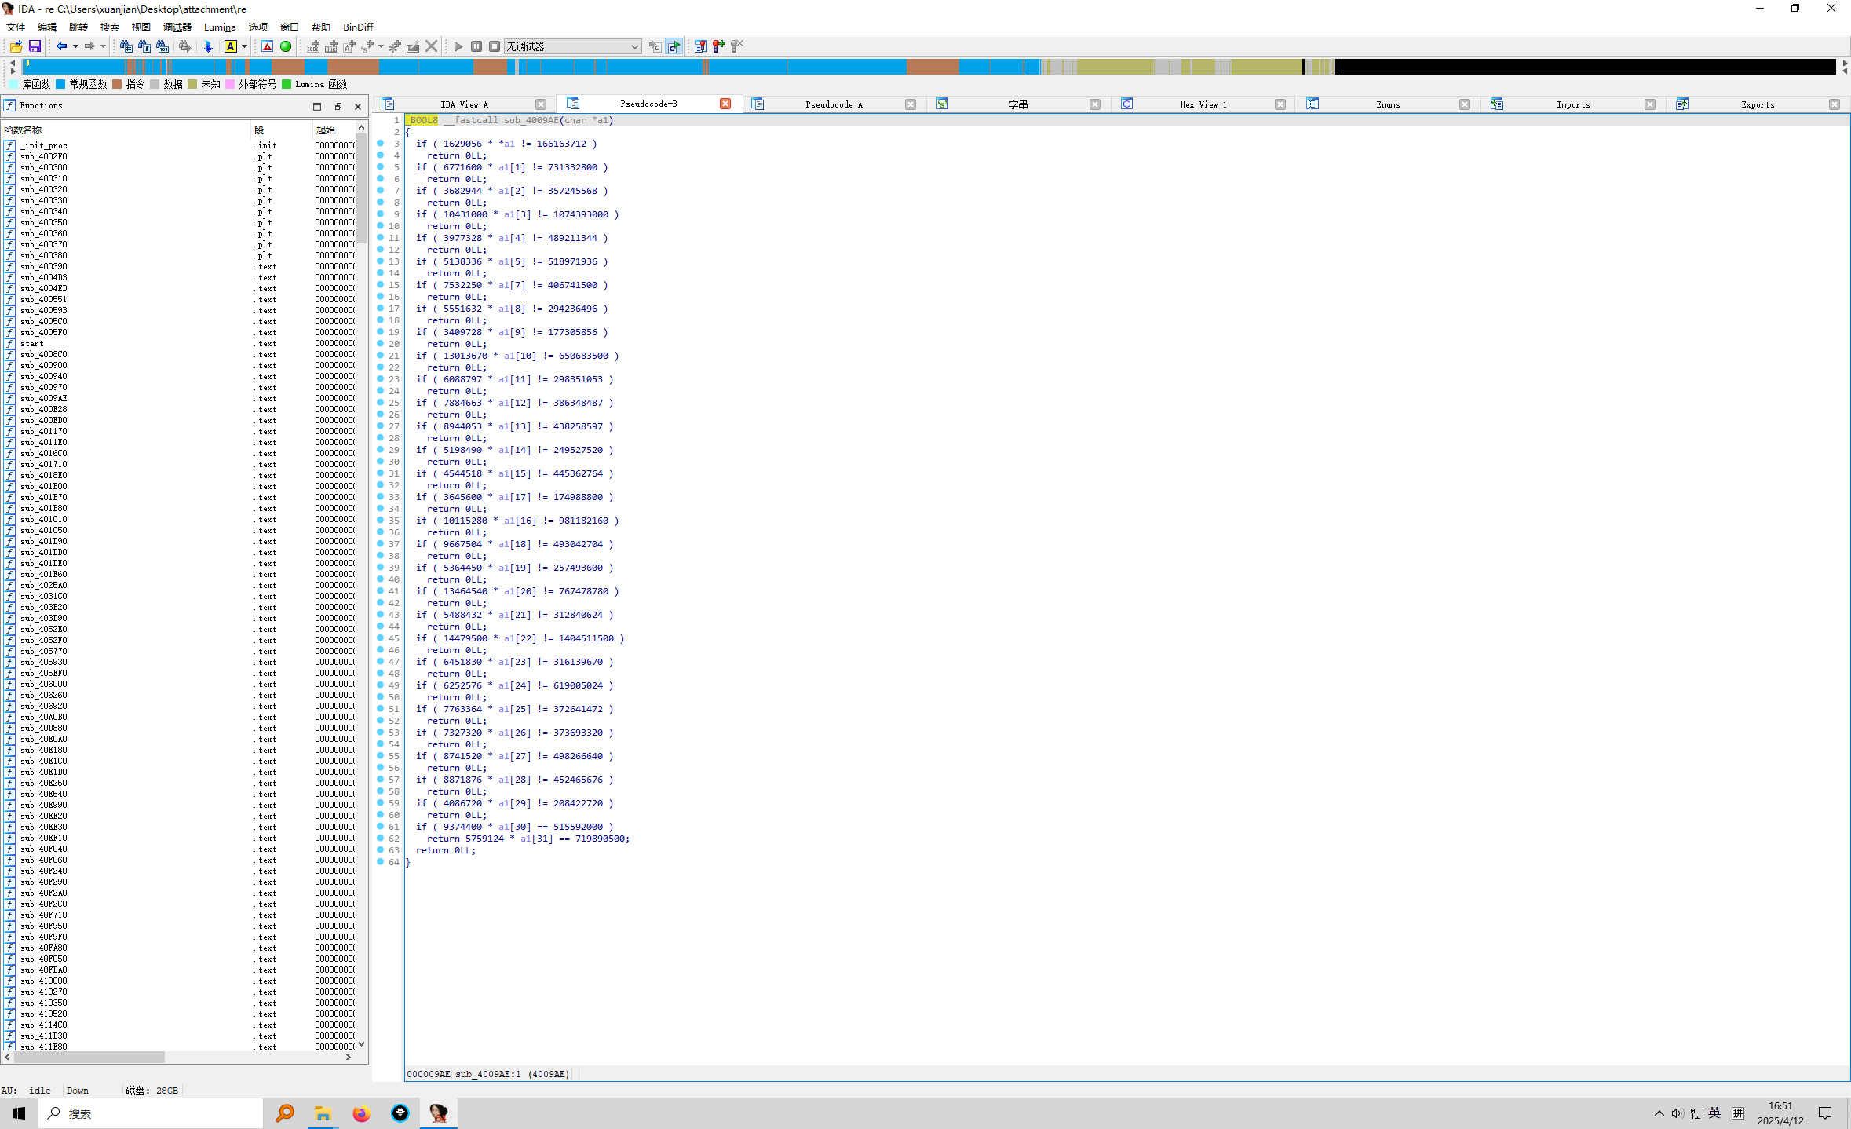
Task: Toggle breakpoint dot on line 33
Action: click(381, 497)
